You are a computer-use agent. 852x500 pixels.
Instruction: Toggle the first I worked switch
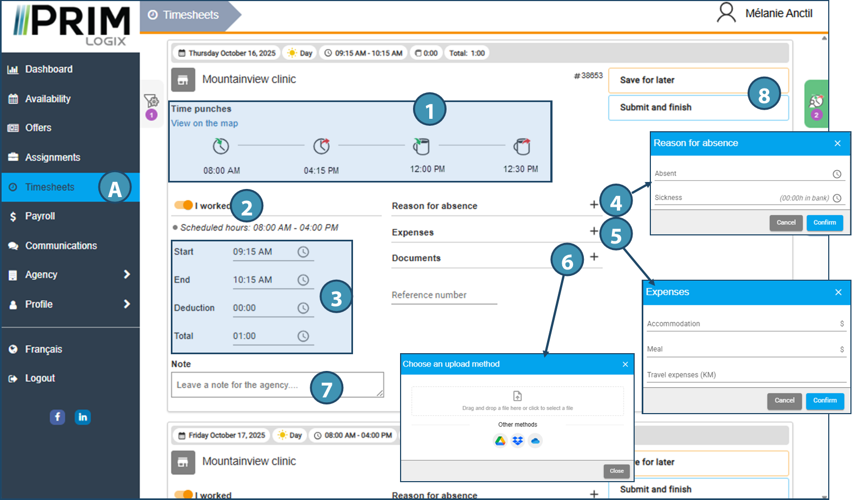tap(184, 205)
